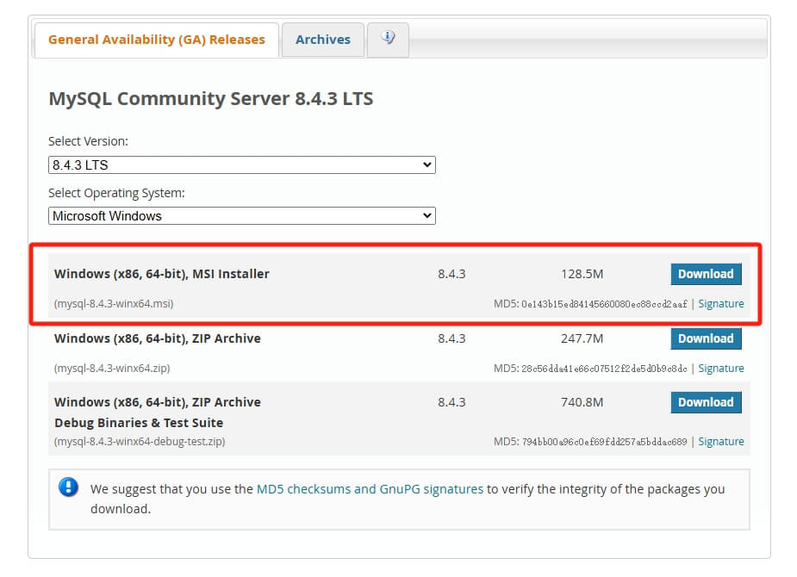Click the MSI Installer title text

point(162,274)
